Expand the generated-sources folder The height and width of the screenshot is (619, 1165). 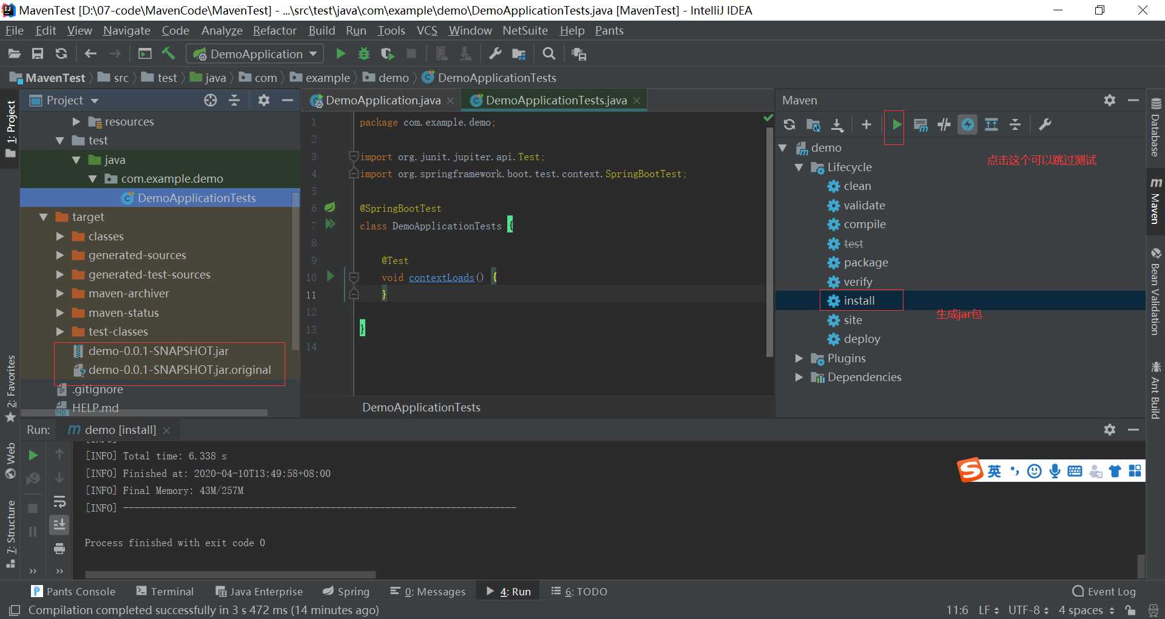[59, 255]
